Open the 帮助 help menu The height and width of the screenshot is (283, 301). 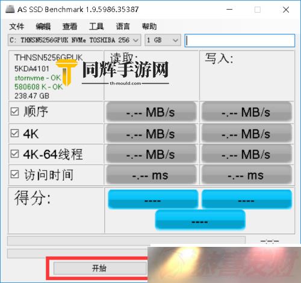pos(149,26)
